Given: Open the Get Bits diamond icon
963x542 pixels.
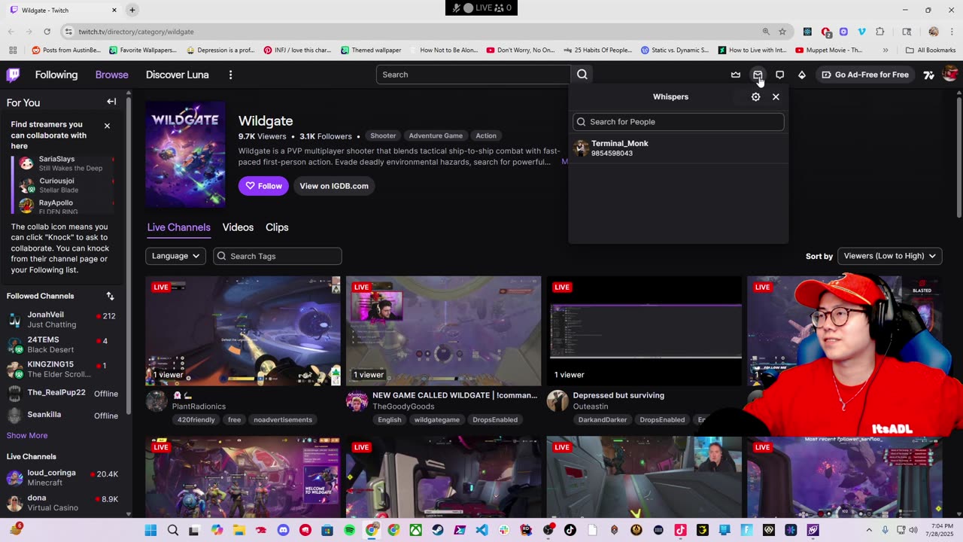Looking at the screenshot, I should click(x=801, y=75).
